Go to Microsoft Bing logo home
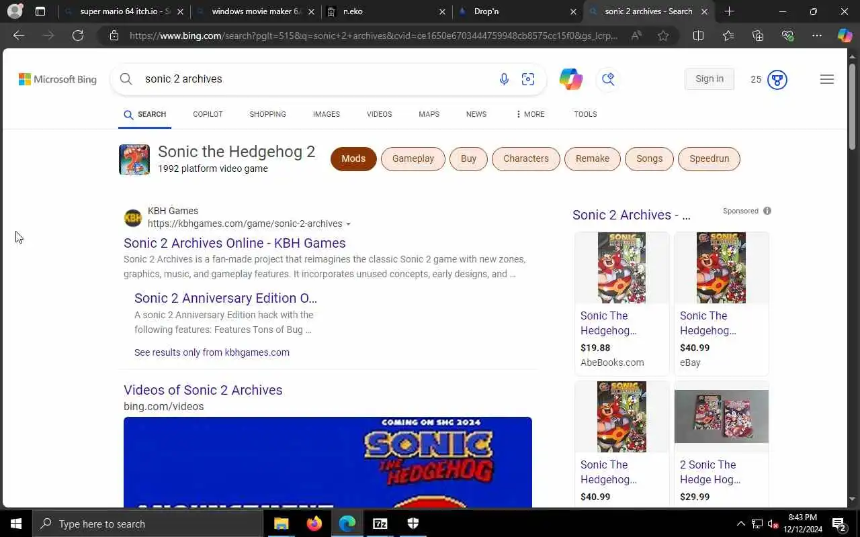 coord(58,79)
